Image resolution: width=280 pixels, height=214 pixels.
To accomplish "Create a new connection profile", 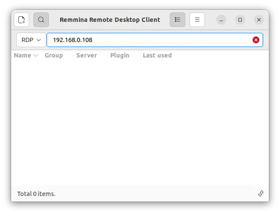I will click(21, 20).
